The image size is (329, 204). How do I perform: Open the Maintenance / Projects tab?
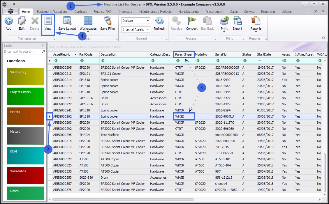155,12
